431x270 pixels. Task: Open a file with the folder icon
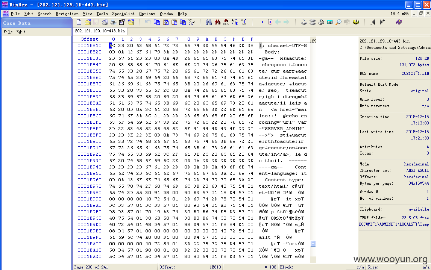pyautogui.click(x=88, y=22)
